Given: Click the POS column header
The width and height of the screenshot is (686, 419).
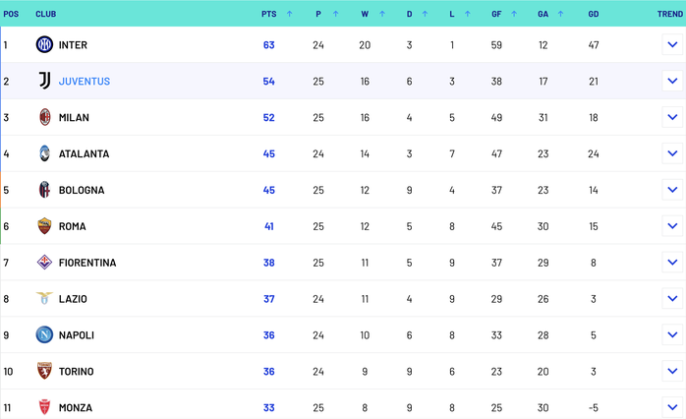Looking at the screenshot, I should 11,14.
